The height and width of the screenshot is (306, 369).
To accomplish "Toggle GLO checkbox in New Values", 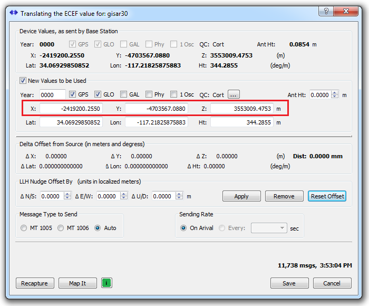I will tap(98, 94).
